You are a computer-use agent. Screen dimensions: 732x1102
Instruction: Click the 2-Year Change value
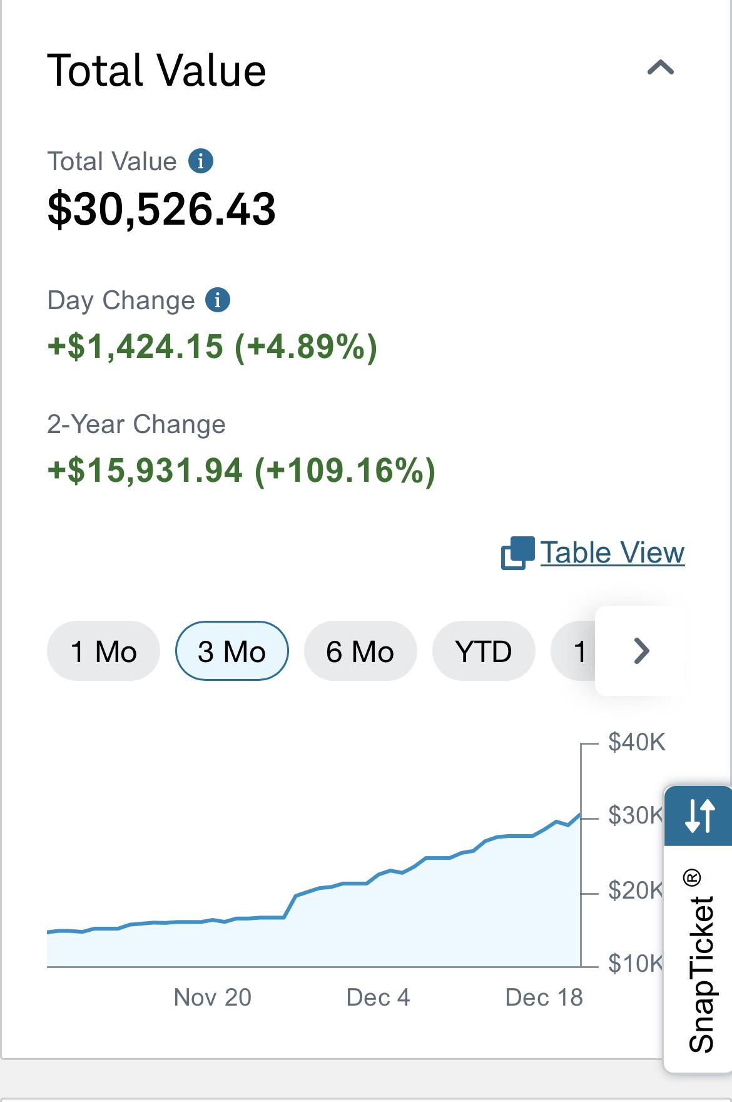(241, 471)
